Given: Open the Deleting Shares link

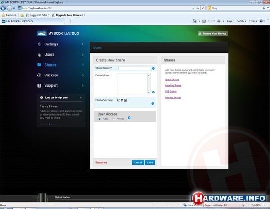Looking at the screenshot, I should tap(173, 98).
